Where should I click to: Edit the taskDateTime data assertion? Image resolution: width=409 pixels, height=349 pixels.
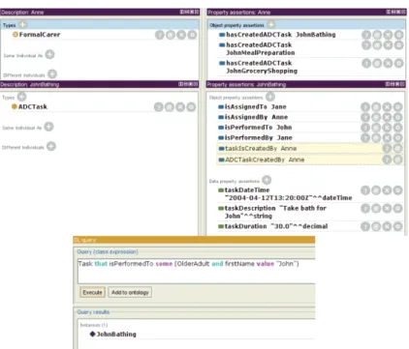pos(398,190)
